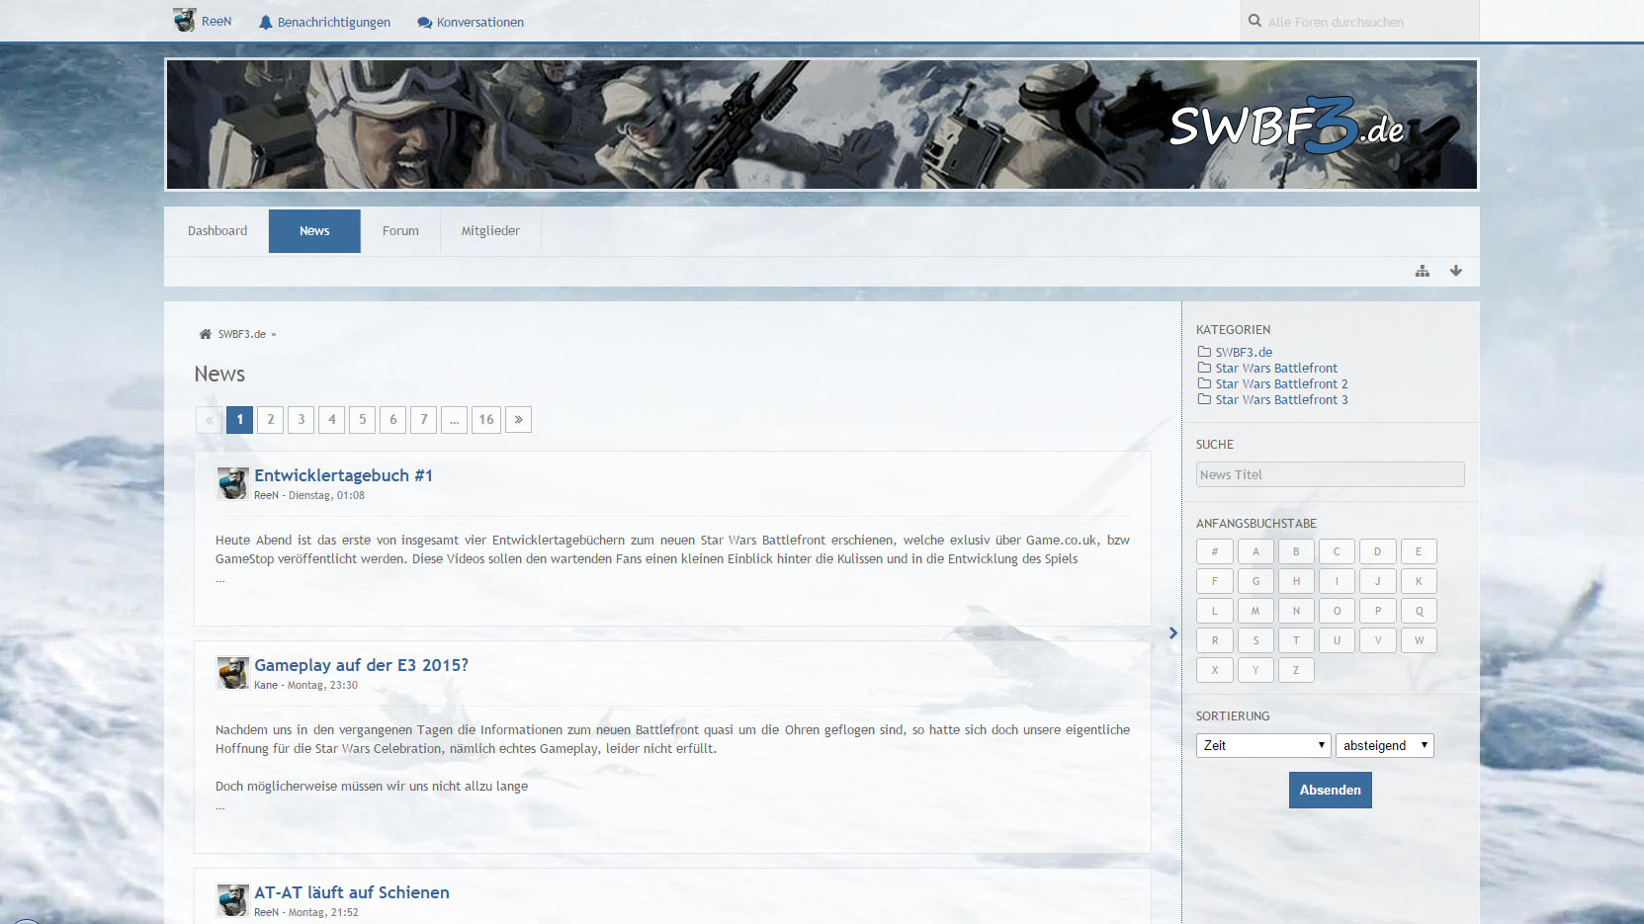The width and height of the screenshot is (1644, 924).
Task: Open avatar next to AT-AT läuft auf Schienen
Action: [x=232, y=900]
